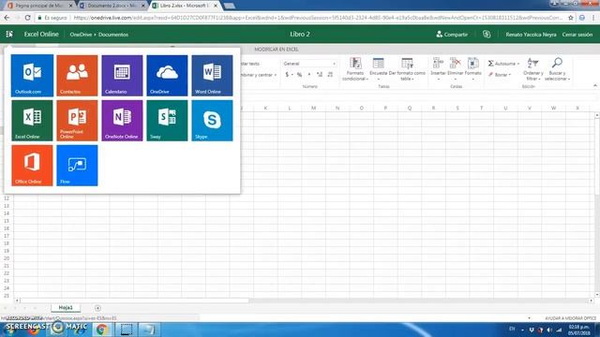
Task: Open Formato condicional in the ribbon
Action: [x=355, y=69]
